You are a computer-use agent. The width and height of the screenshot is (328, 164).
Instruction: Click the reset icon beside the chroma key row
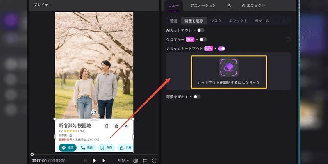[x=289, y=39]
